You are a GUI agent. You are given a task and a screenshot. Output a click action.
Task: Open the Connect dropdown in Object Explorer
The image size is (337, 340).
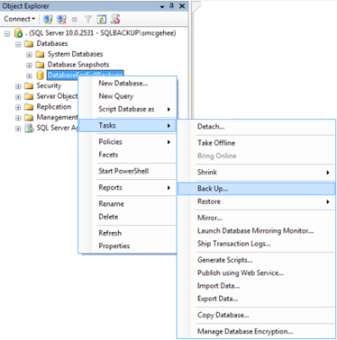coord(20,19)
